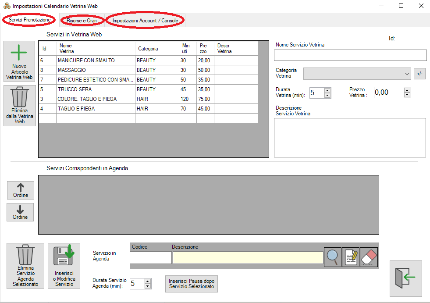Switch to Risorse e Orari tab
The width and height of the screenshot is (430, 303).
click(82, 21)
